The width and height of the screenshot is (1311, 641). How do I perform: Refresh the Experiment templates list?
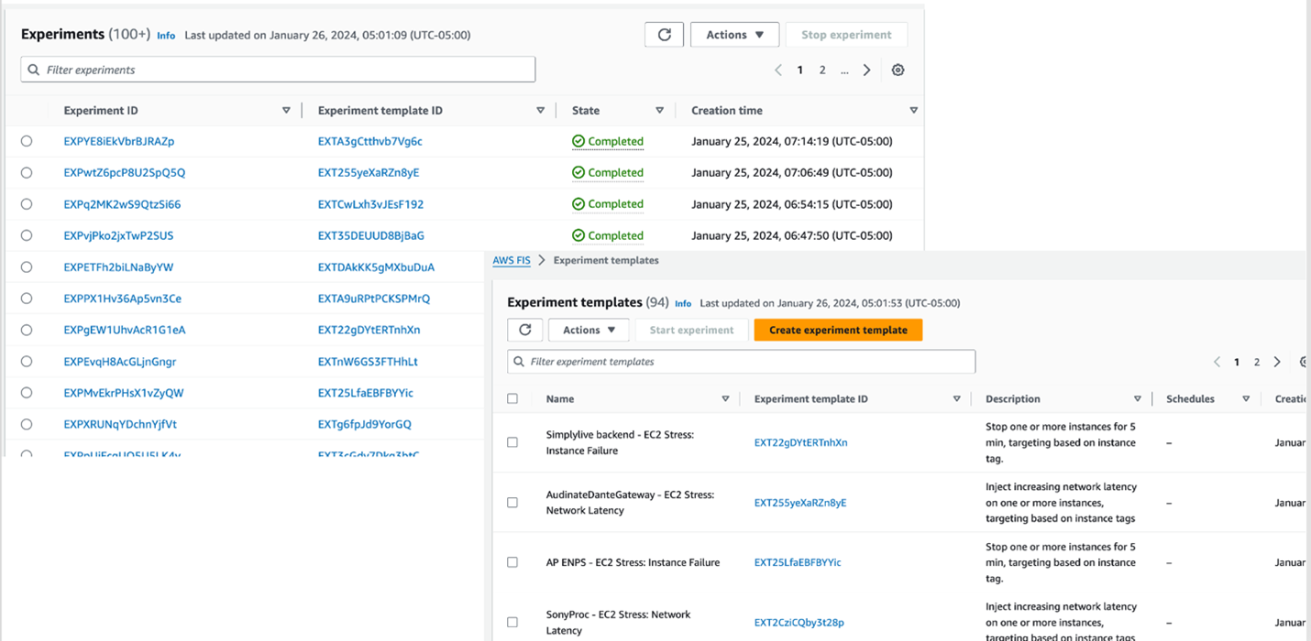523,330
